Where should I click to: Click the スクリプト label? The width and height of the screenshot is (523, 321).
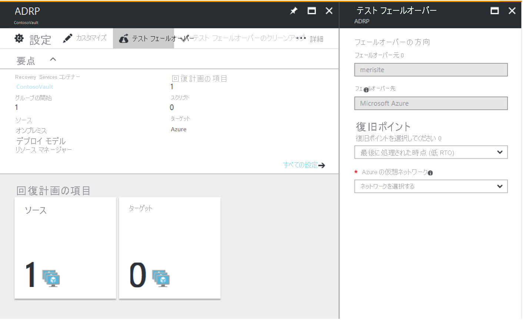pos(180,98)
